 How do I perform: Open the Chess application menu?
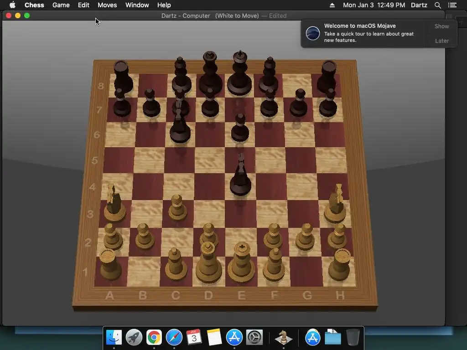point(34,5)
